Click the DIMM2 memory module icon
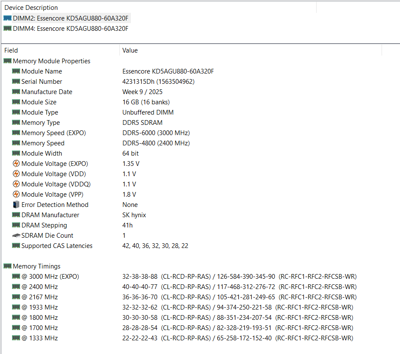The height and width of the screenshot is (354, 400). (7, 18)
